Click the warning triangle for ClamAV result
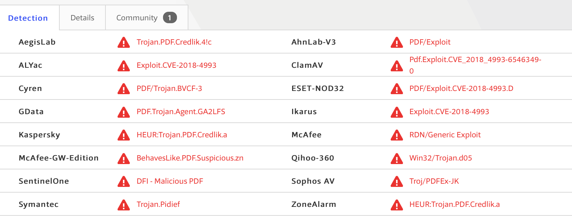 (x=396, y=66)
